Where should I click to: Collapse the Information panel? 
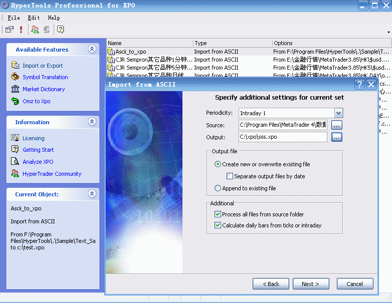[x=92, y=121]
